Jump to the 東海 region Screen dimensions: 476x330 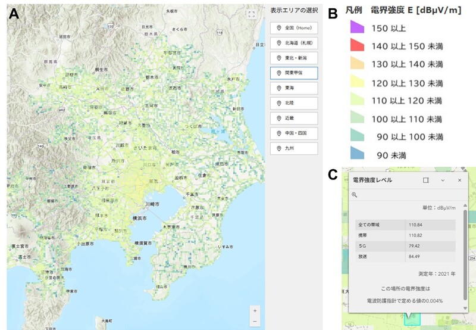click(294, 88)
